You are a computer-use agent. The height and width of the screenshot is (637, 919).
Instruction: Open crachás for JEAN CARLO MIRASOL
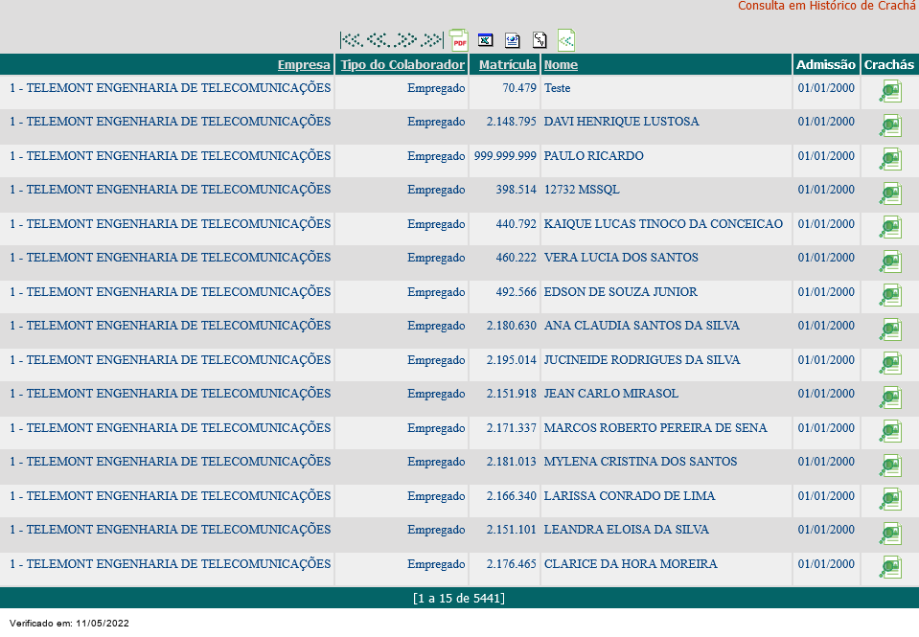[x=889, y=398]
